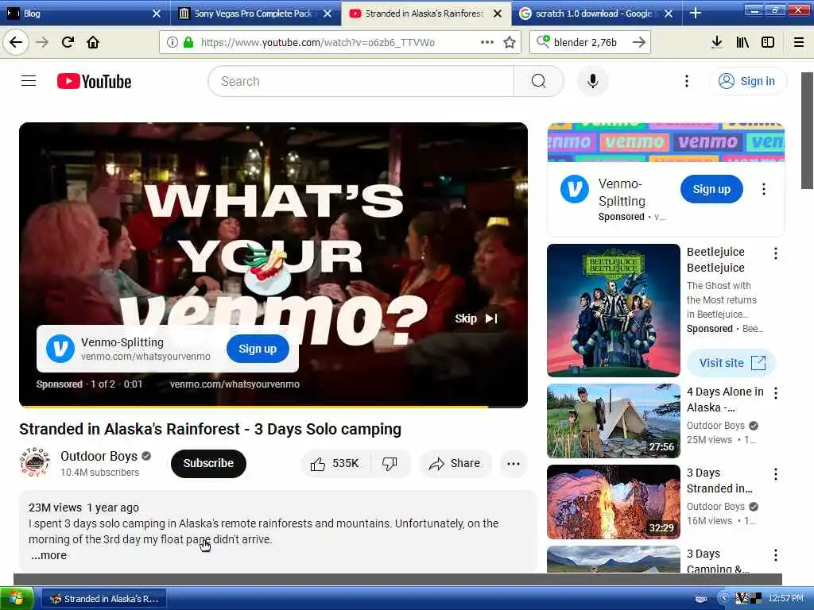Screen dimensions: 814x610
Task: Click the Windows Start button
Action: [17, 599]
